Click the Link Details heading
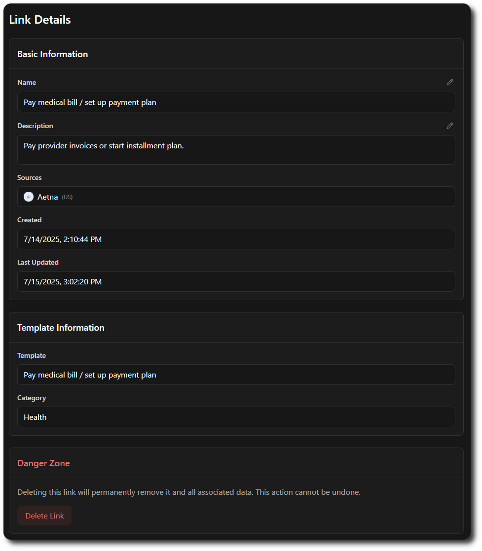This screenshot has height=551, width=482. [40, 20]
